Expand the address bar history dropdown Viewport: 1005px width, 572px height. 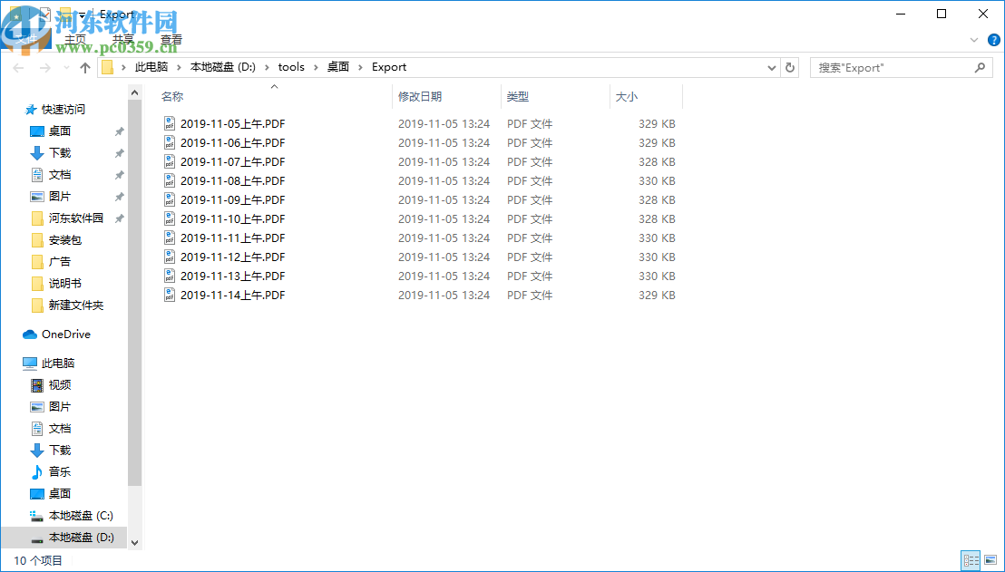point(772,67)
